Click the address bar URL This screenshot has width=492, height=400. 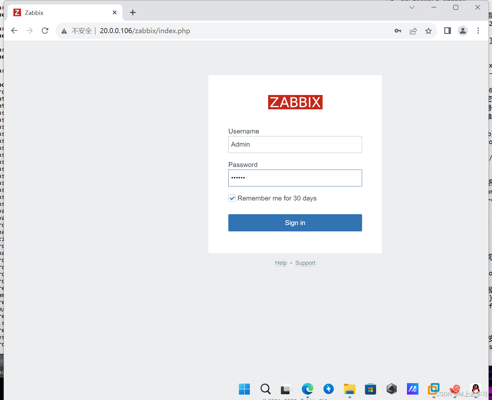pos(145,31)
